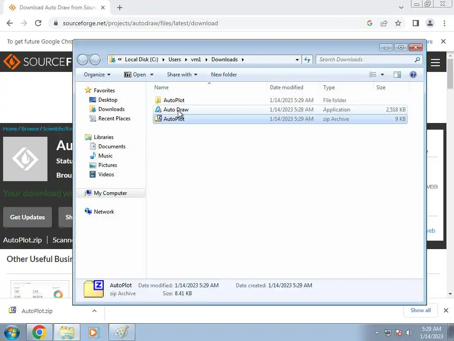
Task: Click Chrome icon in taskbar
Action: point(39,332)
